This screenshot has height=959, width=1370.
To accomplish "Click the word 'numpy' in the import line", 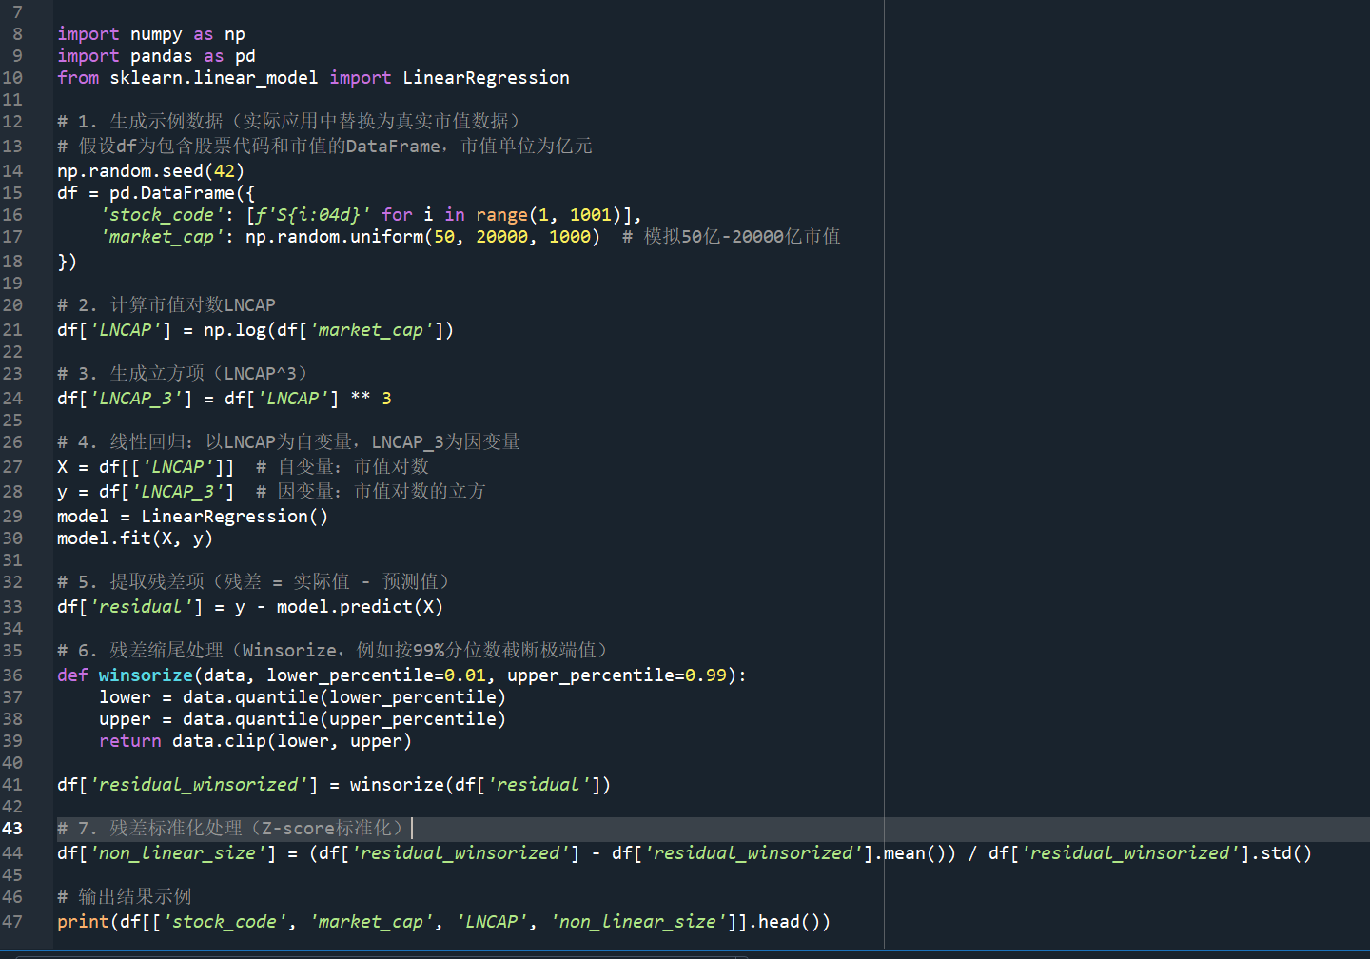I will (156, 34).
